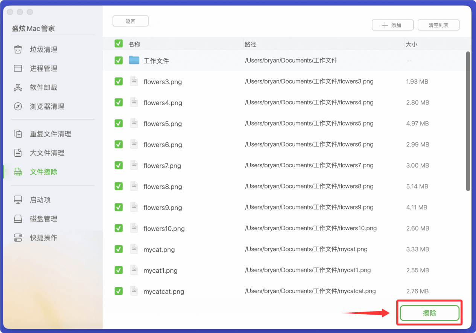
Task: Click the vertical scrollbar of file list
Action: coord(468,121)
